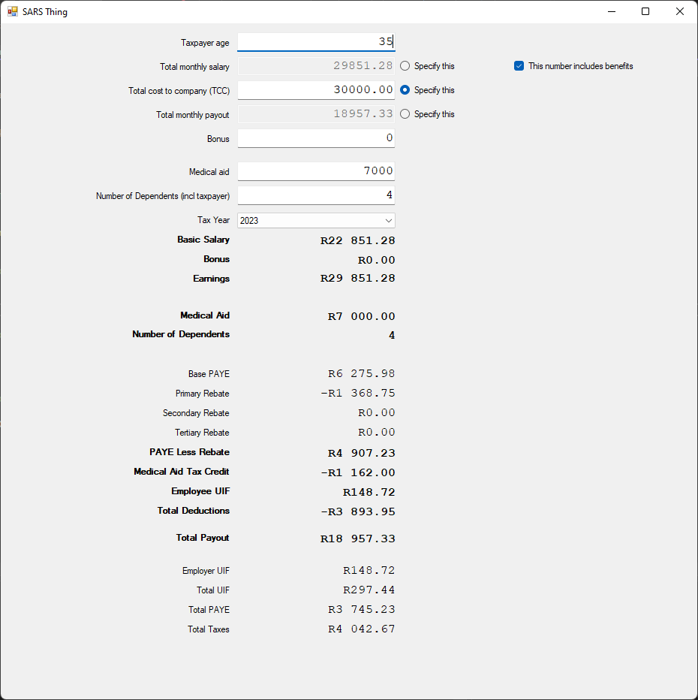Select the "2023" value in Tax Year

point(315,220)
